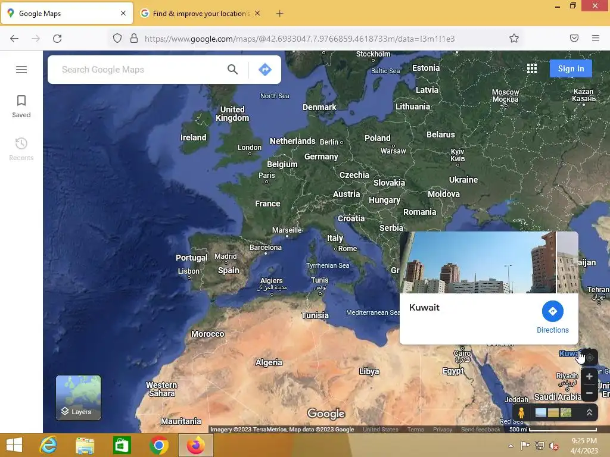The height and width of the screenshot is (457, 610).
Task: Click into Search Google Maps field
Action: [x=140, y=70]
